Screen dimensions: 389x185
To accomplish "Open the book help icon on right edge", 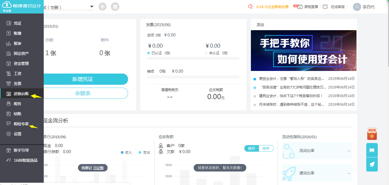I will (372, 150).
